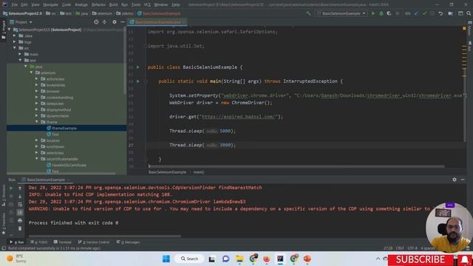The image size is (473, 266).
Task: Open the Project view selector dropdown
Action: point(21,22)
